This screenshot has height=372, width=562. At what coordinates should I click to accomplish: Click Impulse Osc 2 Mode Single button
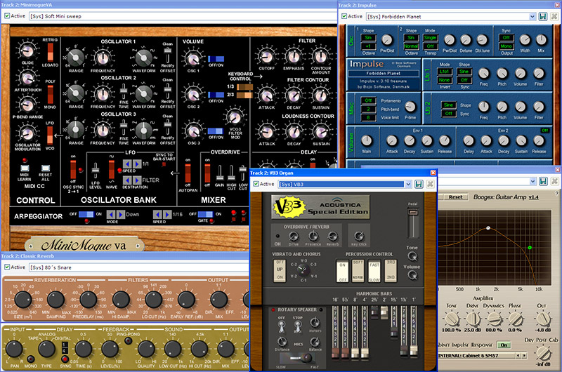click(x=430, y=38)
